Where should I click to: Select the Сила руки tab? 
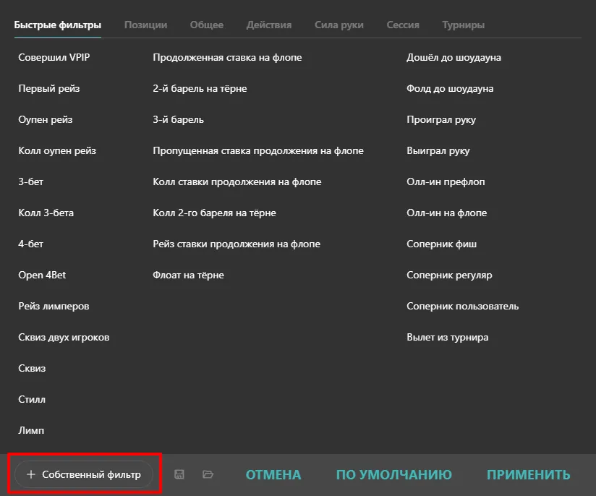click(339, 25)
